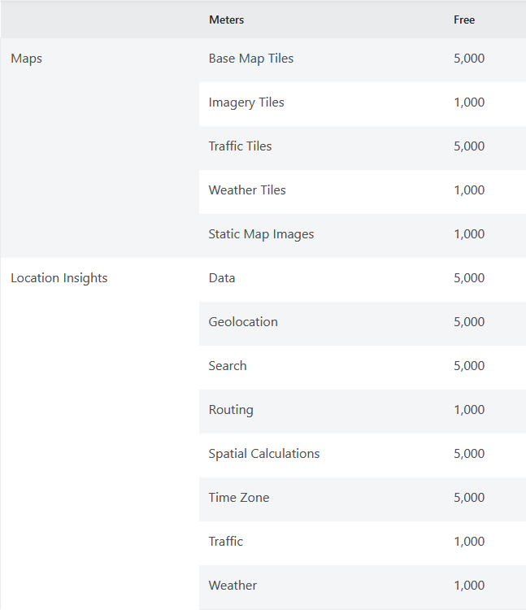The image size is (526, 610).
Task: Select the free amount for Routing
Action: [469, 410]
